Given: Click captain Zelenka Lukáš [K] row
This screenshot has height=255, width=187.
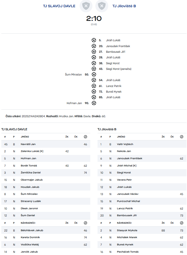Looking at the screenshot, I should click(32, 151).
